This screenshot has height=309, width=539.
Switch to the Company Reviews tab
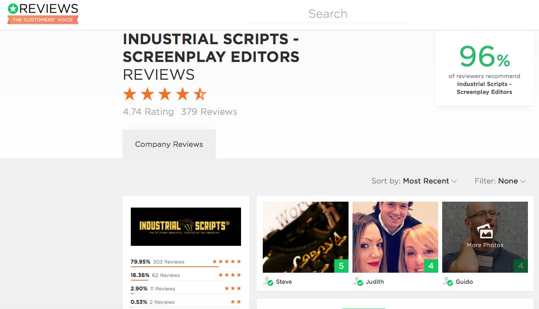click(169, 144)
